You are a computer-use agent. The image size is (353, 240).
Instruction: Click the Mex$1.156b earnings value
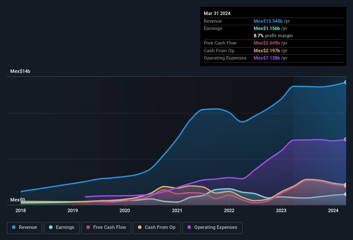point(267,28)
